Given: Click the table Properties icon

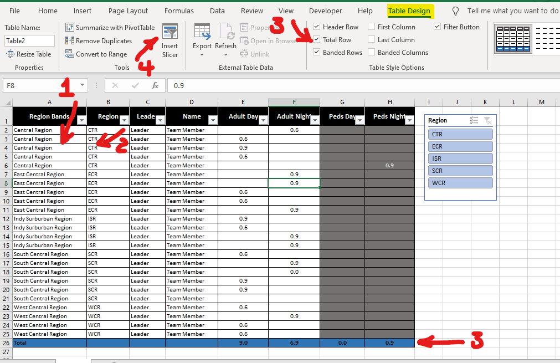Looking at the screenshot, I should pos(244,28).
